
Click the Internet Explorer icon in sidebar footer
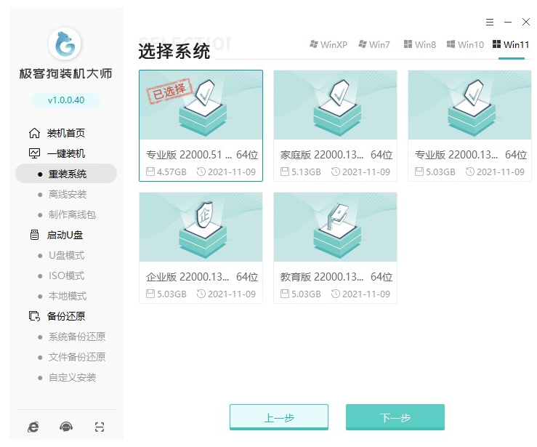coord(33,427)
